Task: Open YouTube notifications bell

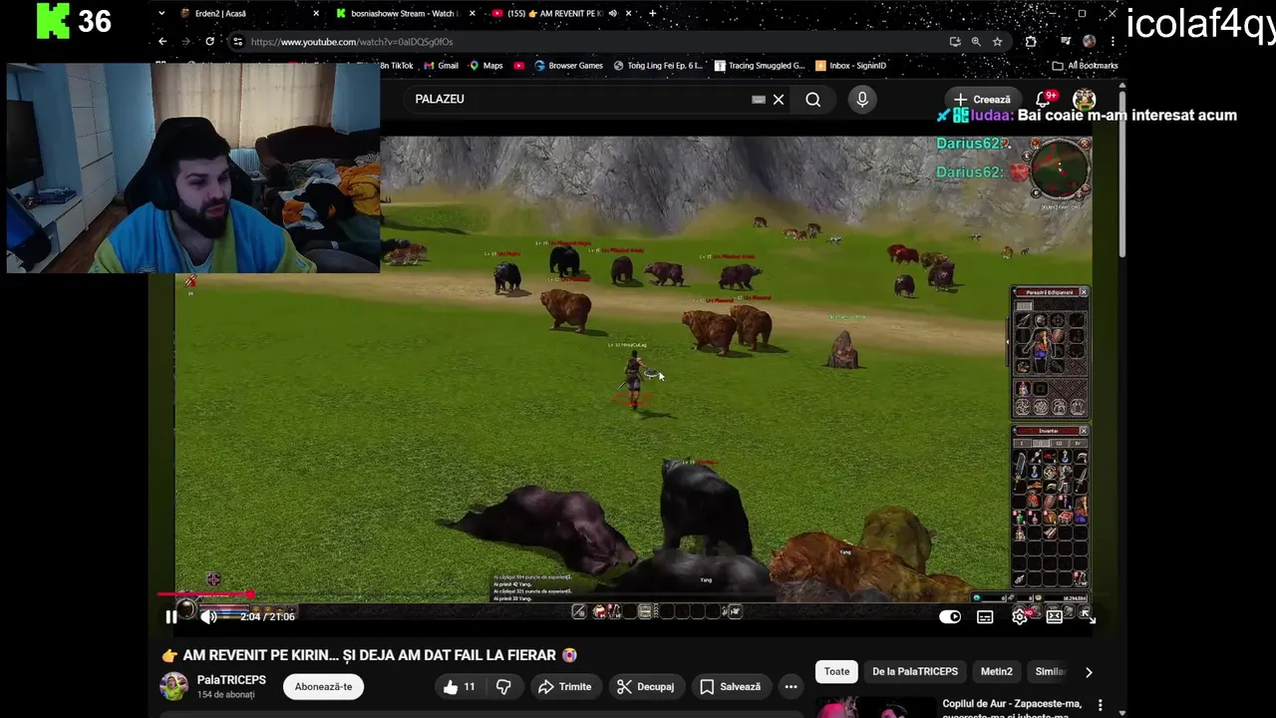Action: (x=1044, y=99)
